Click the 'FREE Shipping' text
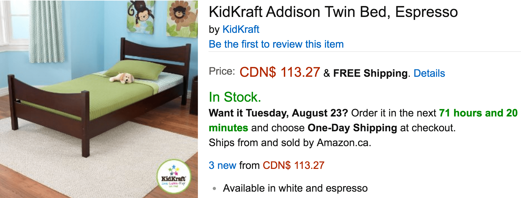Viewport: 521px width, 198px height. coord(370,73)
